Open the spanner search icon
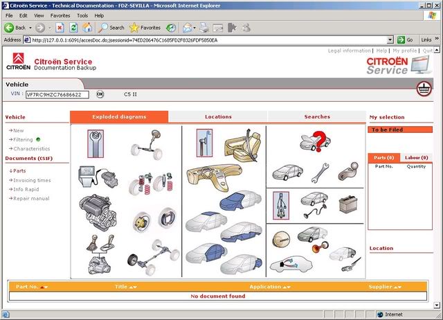 (x=320, y=172)
